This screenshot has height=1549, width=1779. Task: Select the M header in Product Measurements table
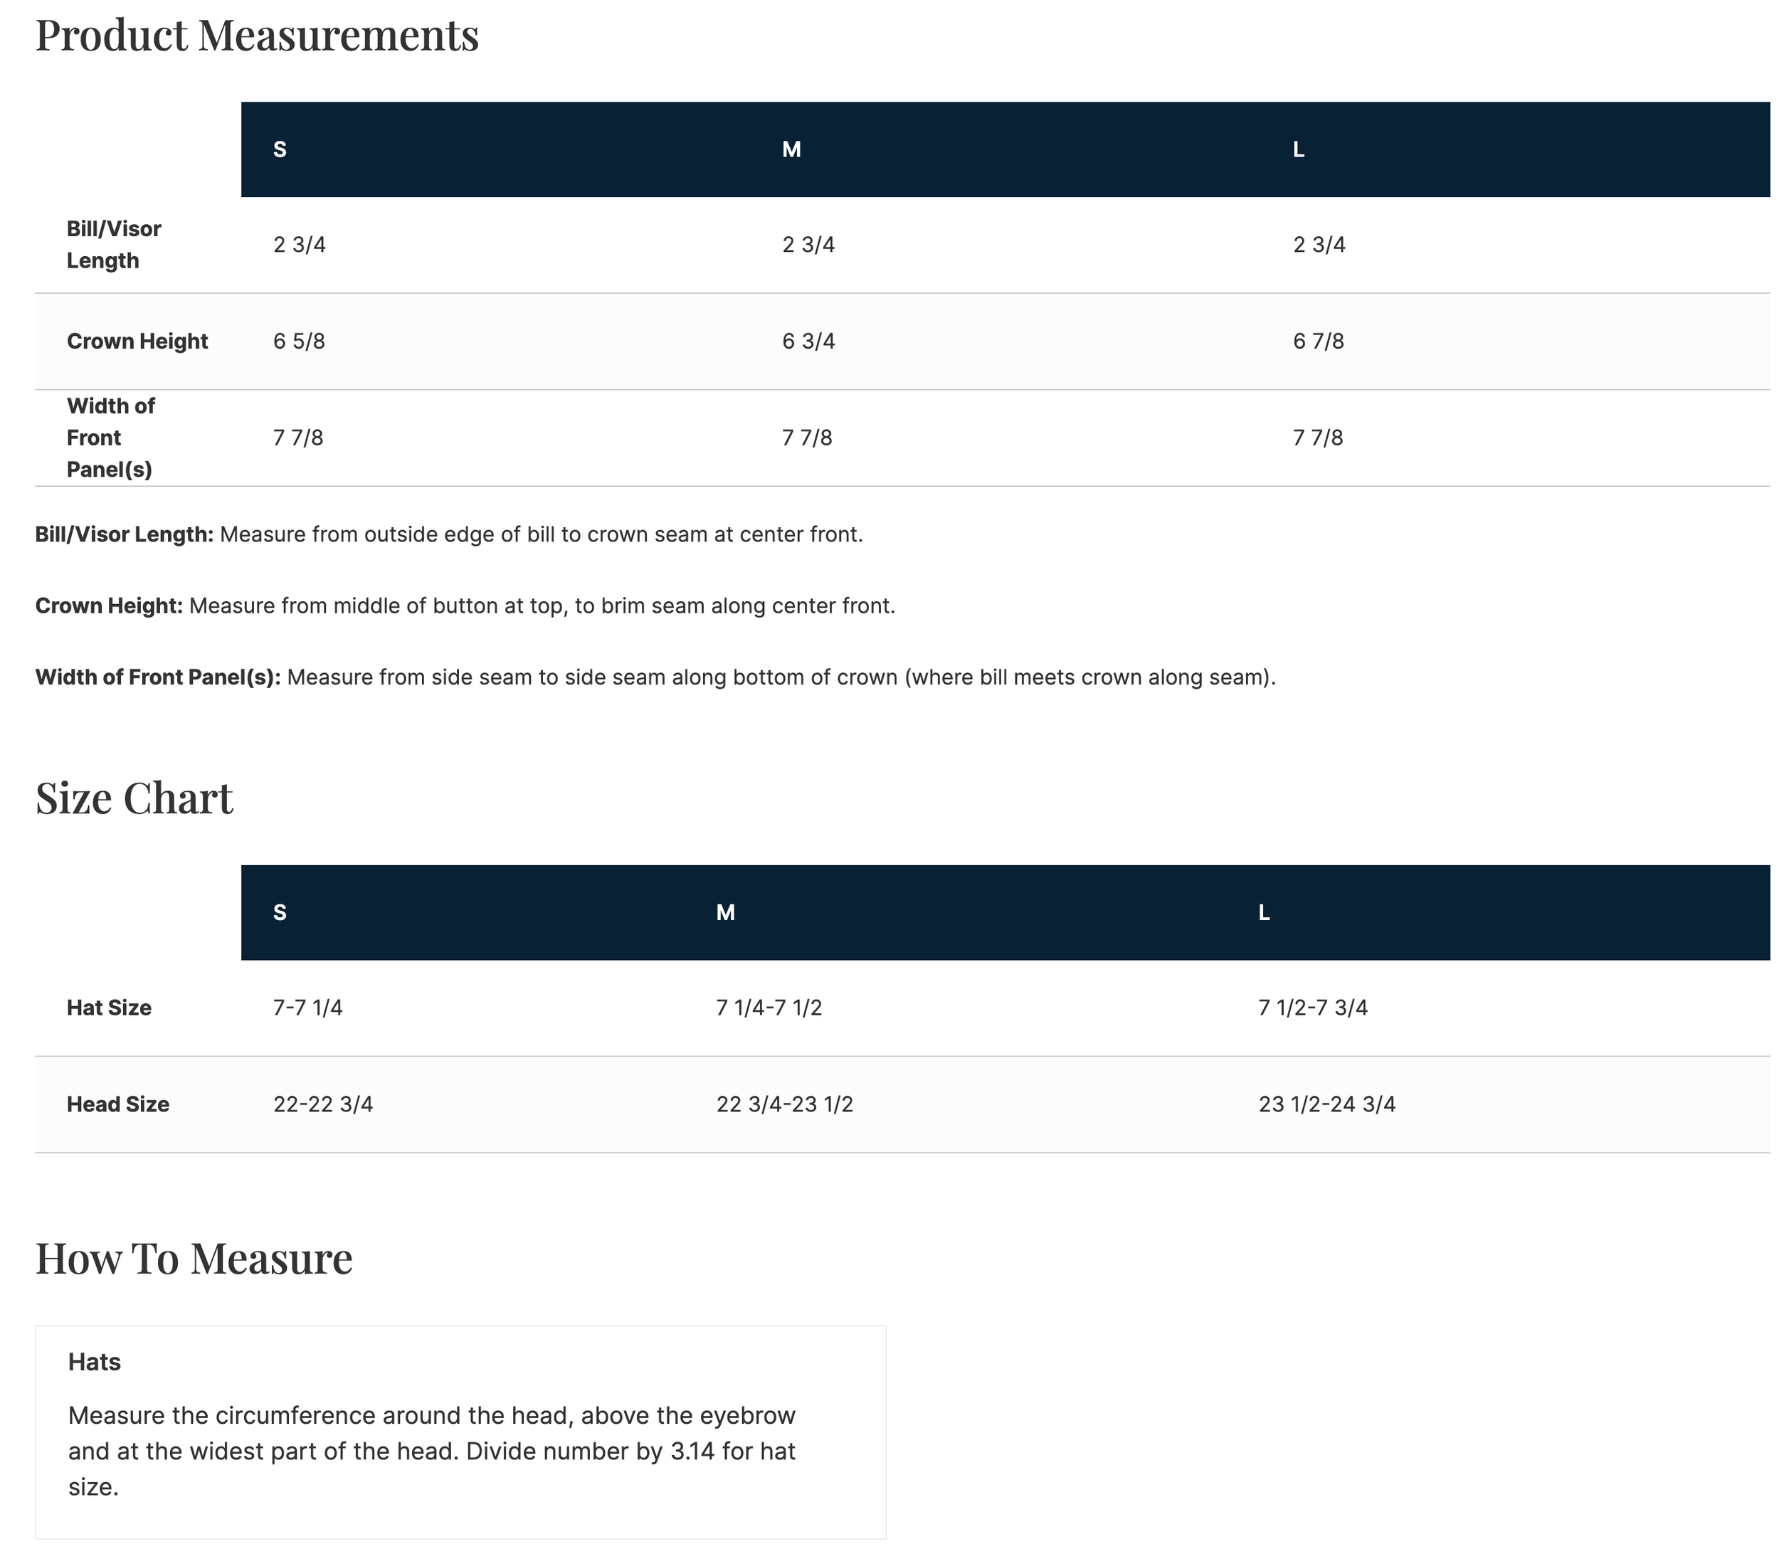point(791,149)
